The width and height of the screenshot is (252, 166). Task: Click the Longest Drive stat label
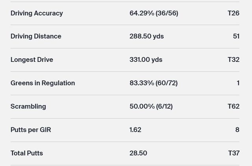tap(32, 60)
